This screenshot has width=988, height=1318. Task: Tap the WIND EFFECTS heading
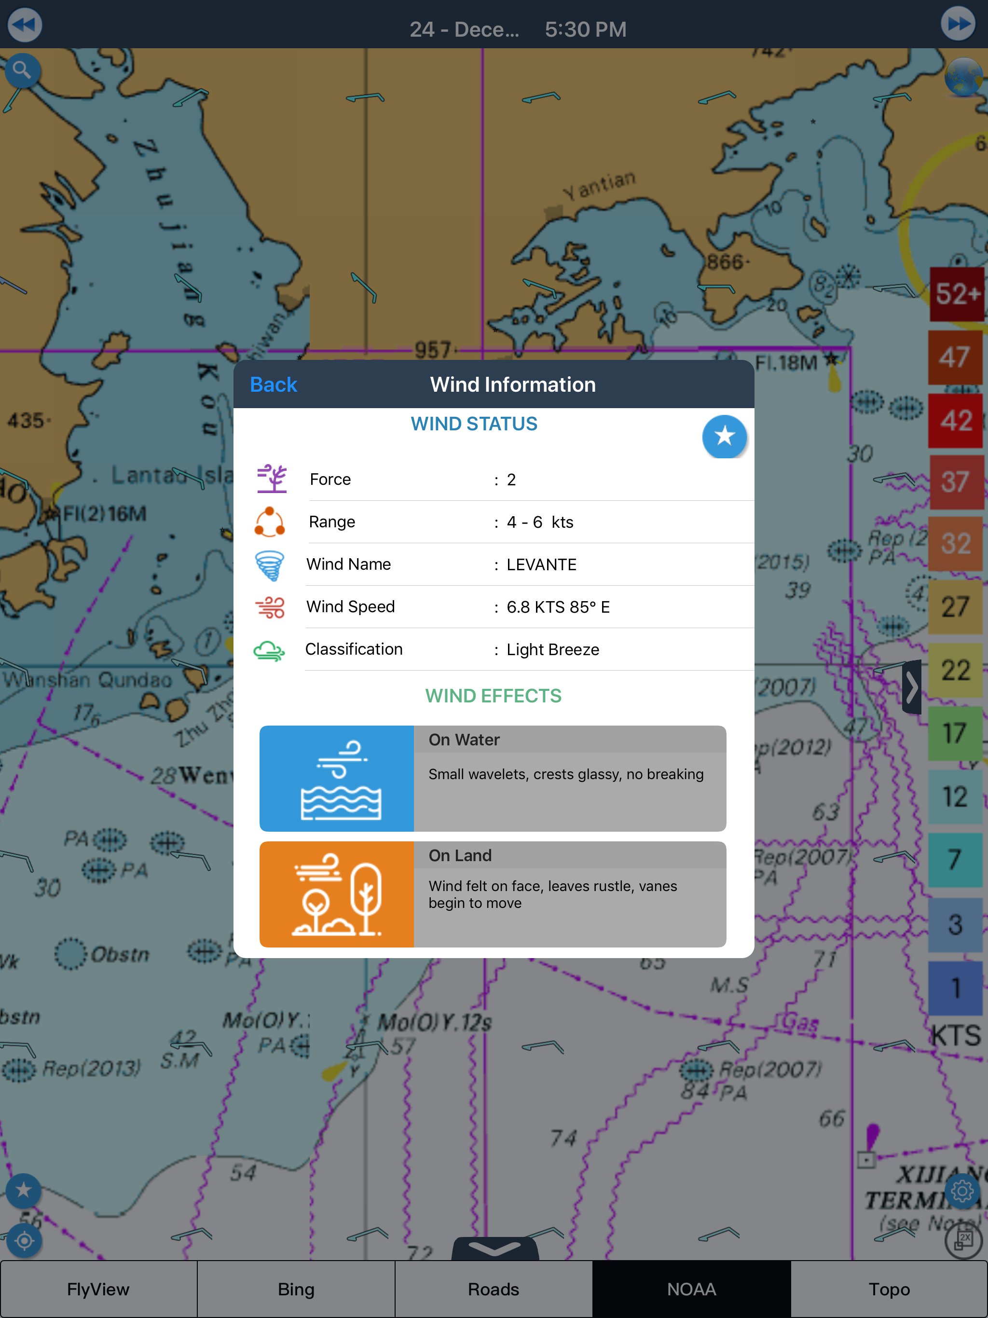pyautogui.click(x=493, y=696)
